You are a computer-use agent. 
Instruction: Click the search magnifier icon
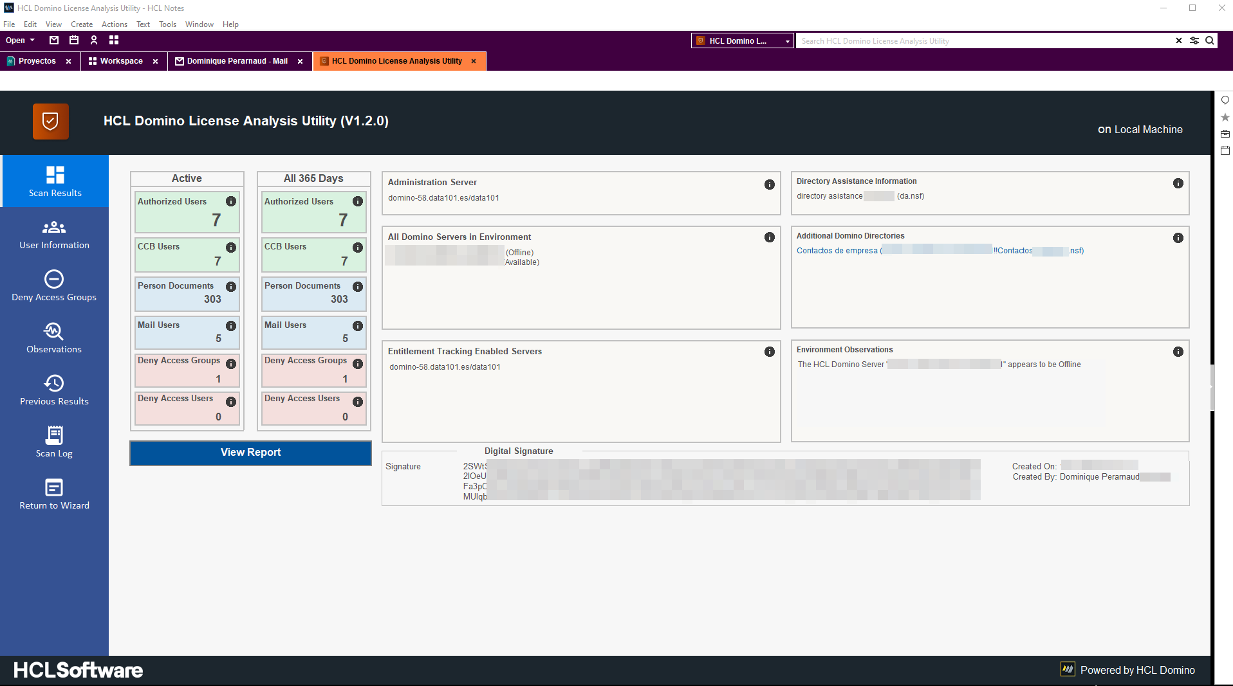[x=1210, y=41]
